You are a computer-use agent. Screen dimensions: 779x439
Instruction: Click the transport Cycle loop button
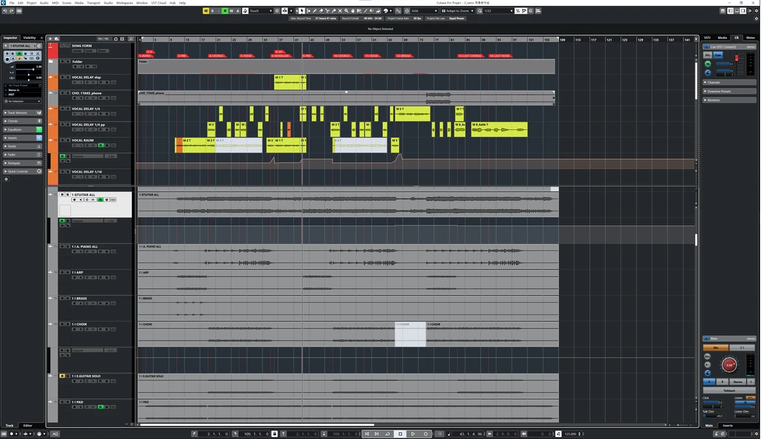coord(388,434)
